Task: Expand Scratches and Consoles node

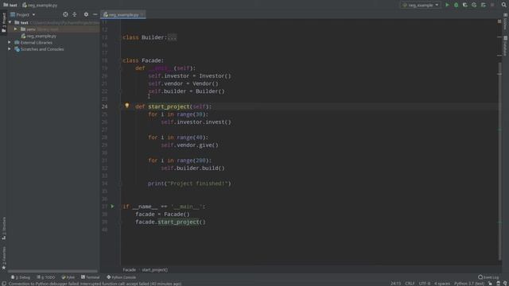Action: 10,49
